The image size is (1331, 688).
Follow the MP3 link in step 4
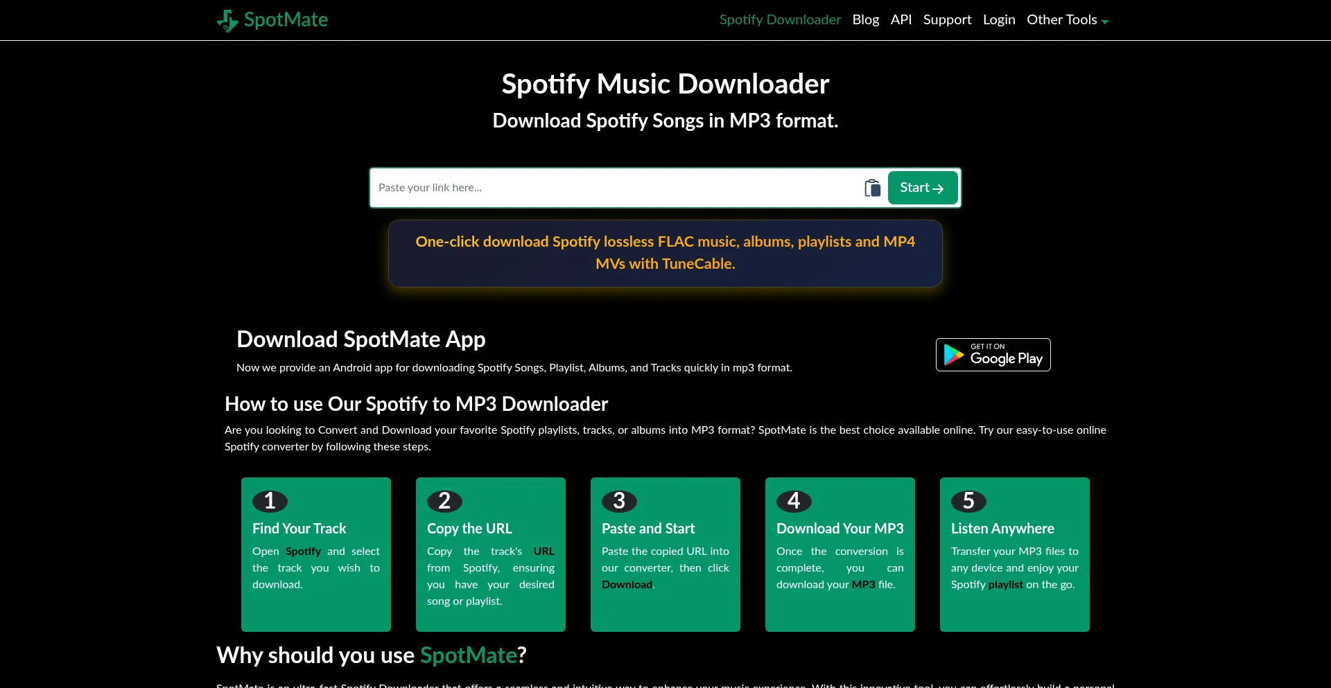tap(864, 585)
